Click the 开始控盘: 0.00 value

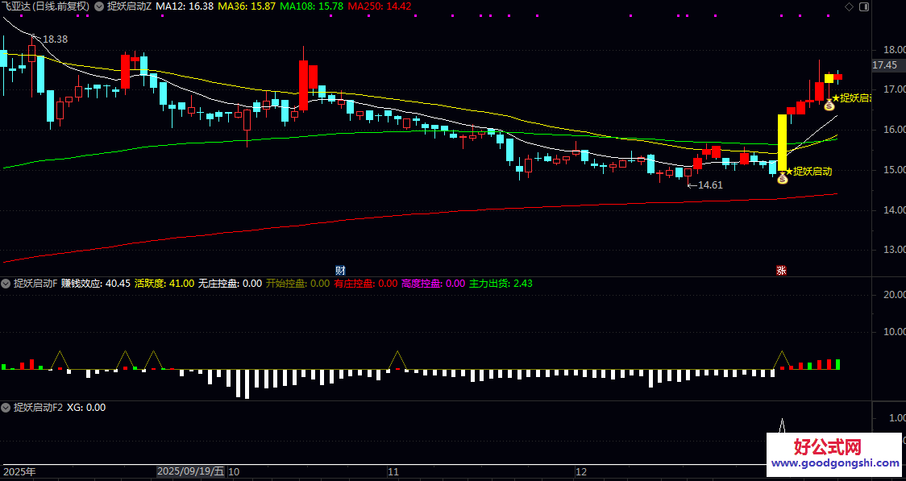(x=297, y=284)
